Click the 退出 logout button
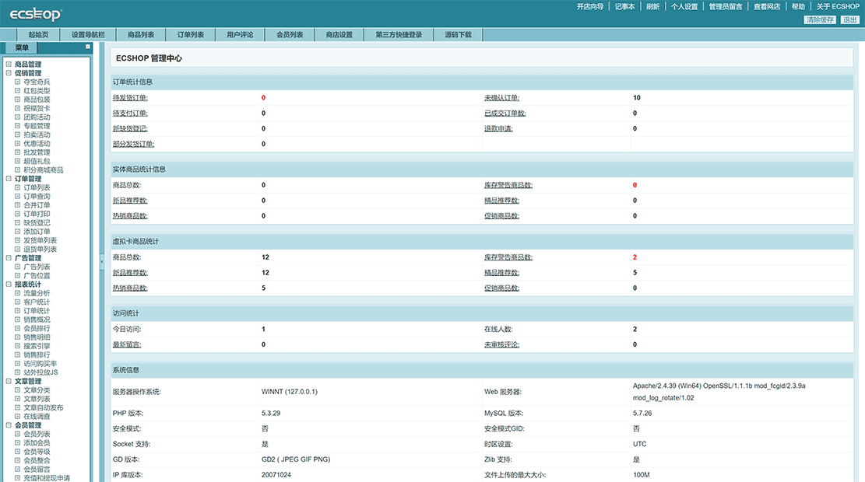The width and height of the screenshot is (865, 482). (x=849, y=19)
